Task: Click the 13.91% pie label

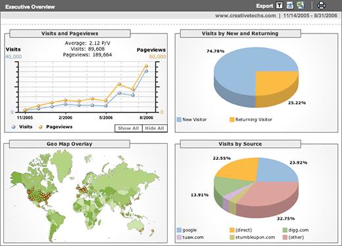Action: click(199, 195)
